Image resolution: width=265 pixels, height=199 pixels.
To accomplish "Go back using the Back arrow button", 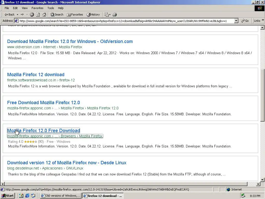I will [10, 15].
